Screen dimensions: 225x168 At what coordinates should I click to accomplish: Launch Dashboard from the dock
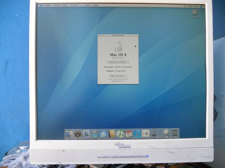tap(78, 134)
